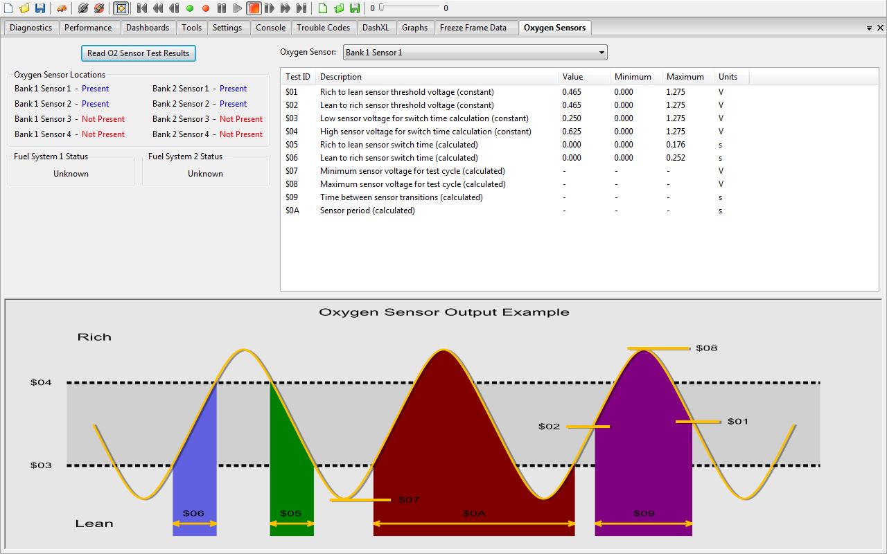Click the 0.176 maximum value cell
The height and width of the screenshot is (554, 887).
point(676,145)
